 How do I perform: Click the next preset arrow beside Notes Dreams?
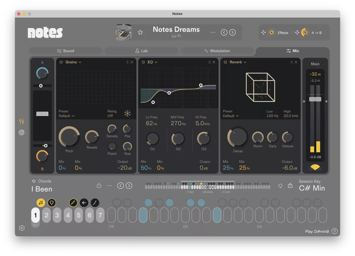(x=232, y=32)
